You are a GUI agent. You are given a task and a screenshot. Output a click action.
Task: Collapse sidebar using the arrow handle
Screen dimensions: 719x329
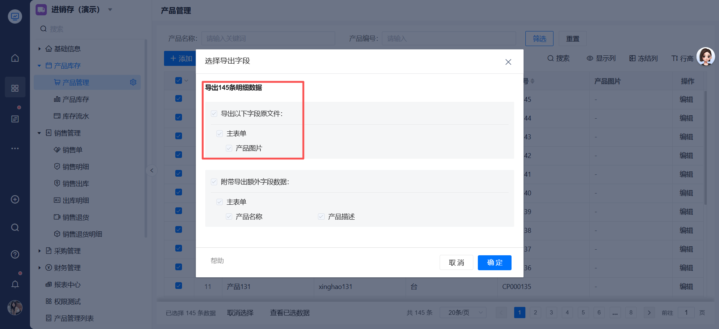click(152, 171)
